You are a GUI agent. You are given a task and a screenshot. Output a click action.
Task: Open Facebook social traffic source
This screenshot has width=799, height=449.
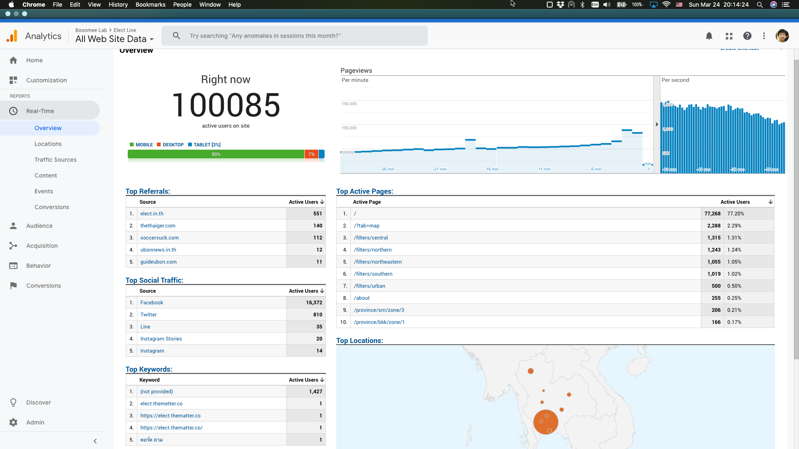coord(152,303)
